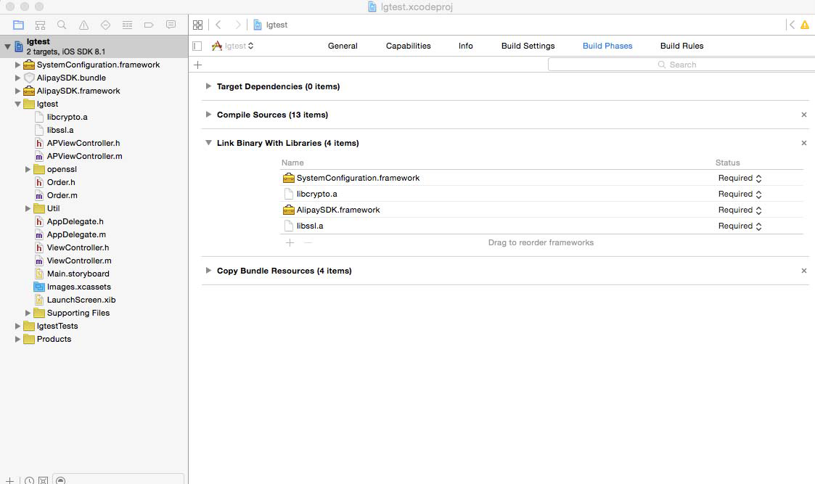The width and height of the screenshot is (815, 484).
Task: Toggle the targets list sidebar icon
Action: pos(197,46)
